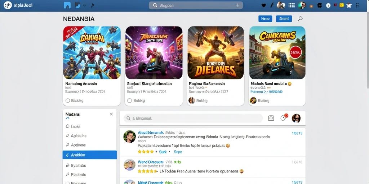
Task: Tick the checkbox at the sidebar bottom
Action: pos(67,183)
